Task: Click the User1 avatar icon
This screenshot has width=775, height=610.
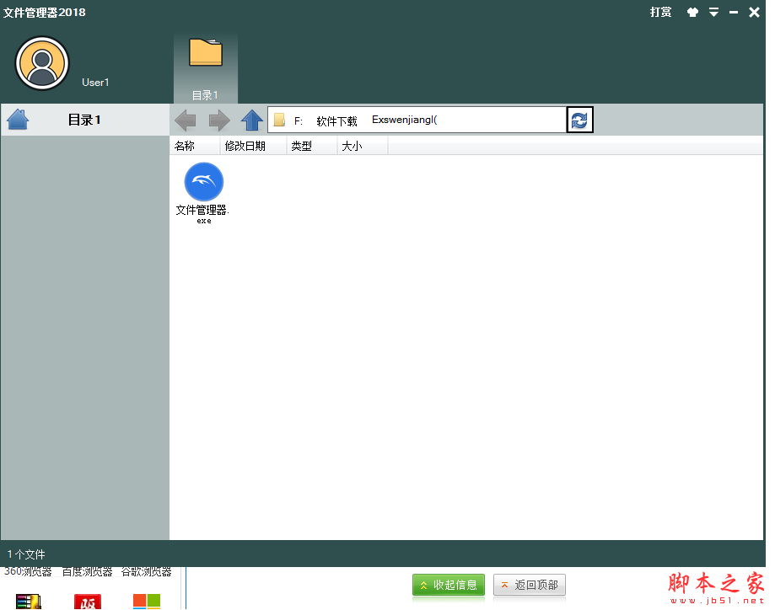Action: (x=42, y=63)
